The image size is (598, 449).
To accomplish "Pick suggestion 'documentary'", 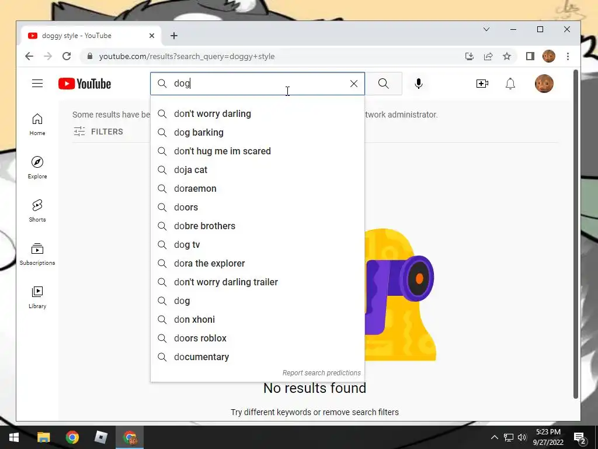I will pyautogui.click(x=258, y=357).
